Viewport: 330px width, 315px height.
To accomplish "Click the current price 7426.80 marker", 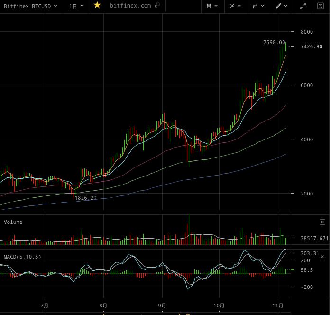I will 311,46.
